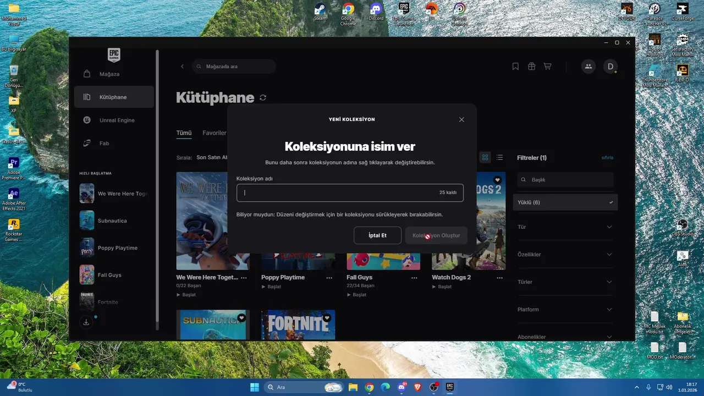Open Fab in the sidebar
This screenshot has height=396, width=704.
tap(114, 143)
